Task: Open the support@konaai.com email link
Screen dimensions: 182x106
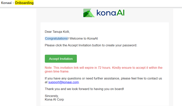Action: point(63,82)
